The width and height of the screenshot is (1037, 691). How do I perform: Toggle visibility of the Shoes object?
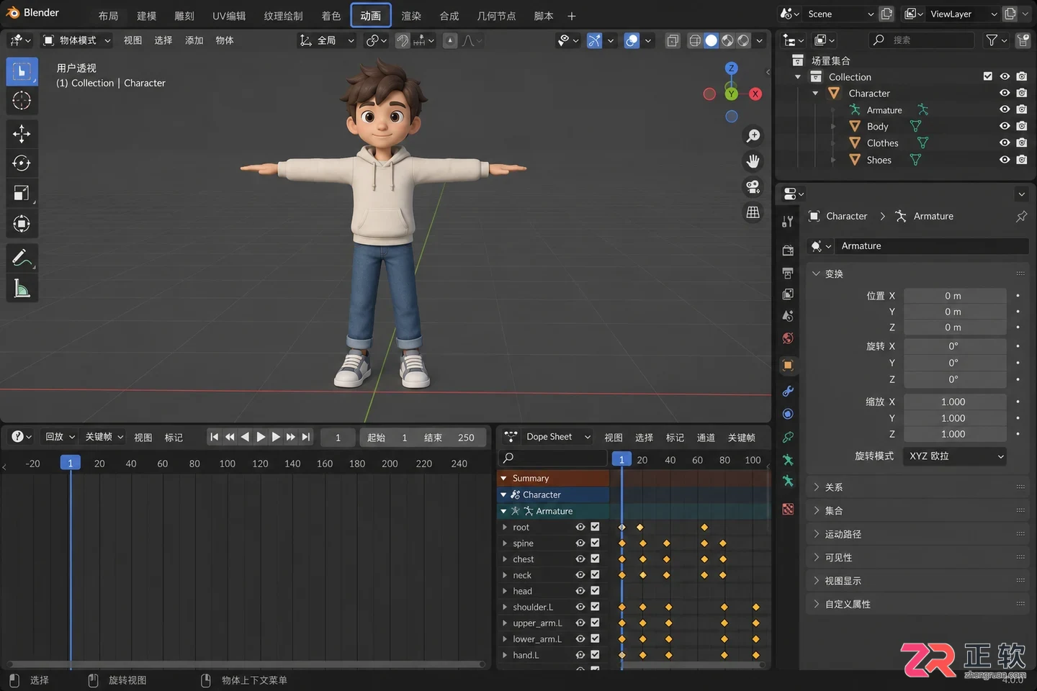click(x=1005, y=160)
